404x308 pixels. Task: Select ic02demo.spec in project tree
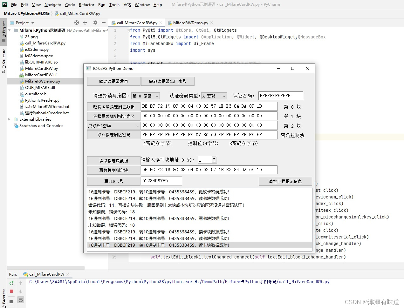pos(39,56)
